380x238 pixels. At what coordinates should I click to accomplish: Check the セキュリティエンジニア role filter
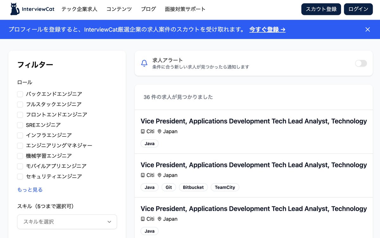click(20, 177)
